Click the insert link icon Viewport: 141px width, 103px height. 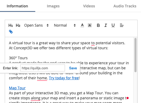[x=11, y=32]
